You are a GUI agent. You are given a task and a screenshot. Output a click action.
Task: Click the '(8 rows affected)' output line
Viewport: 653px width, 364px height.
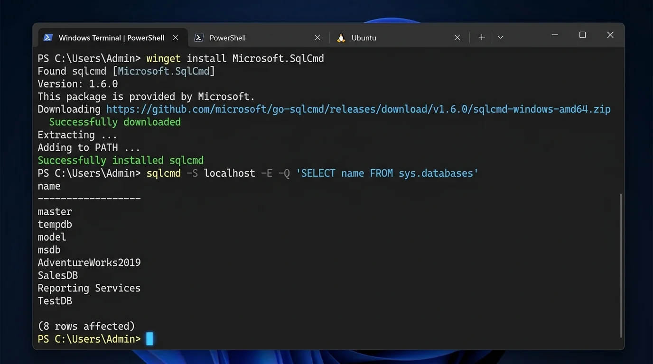pos(86,326)
